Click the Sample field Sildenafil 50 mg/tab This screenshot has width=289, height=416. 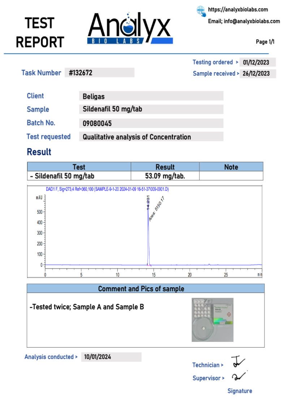coord(151,109)
